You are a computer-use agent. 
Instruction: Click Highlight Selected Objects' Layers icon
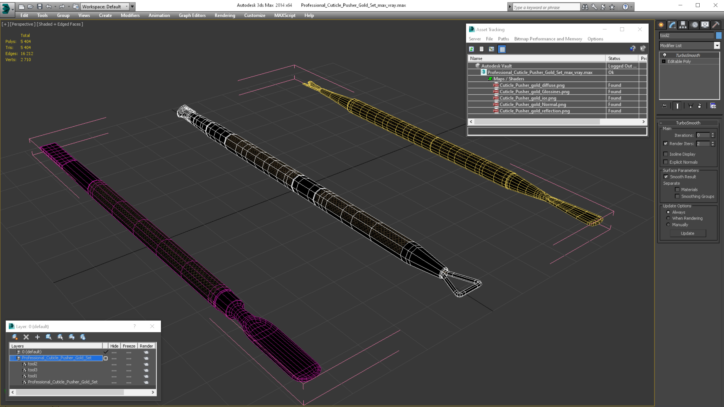(60, 337)
